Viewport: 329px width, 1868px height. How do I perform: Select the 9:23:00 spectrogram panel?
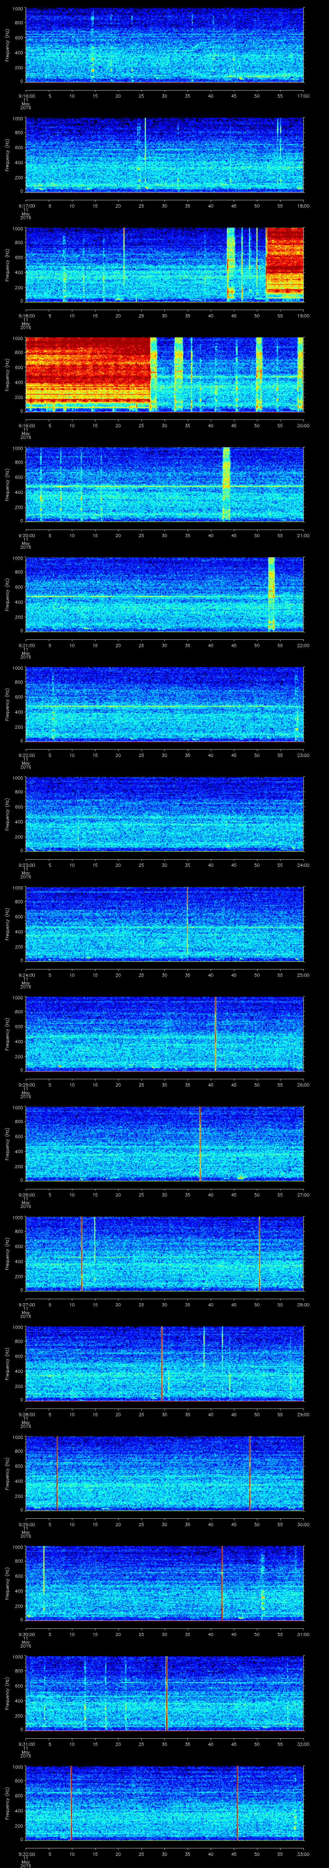[x=165, y=814]
